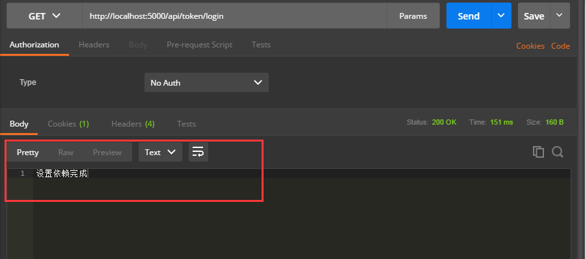Viewport: 585px width, 259px height.
Task: Select the Text response format dropdown
Action: click(160, 152)
